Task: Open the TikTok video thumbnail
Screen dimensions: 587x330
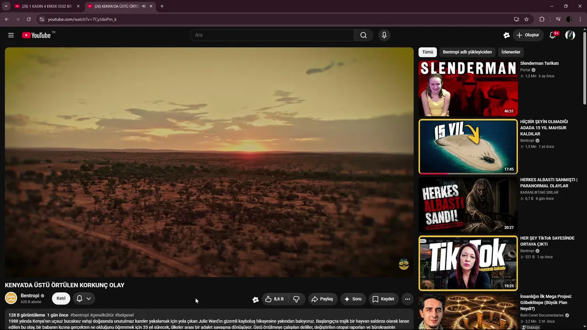Action: tap(468, 263)
